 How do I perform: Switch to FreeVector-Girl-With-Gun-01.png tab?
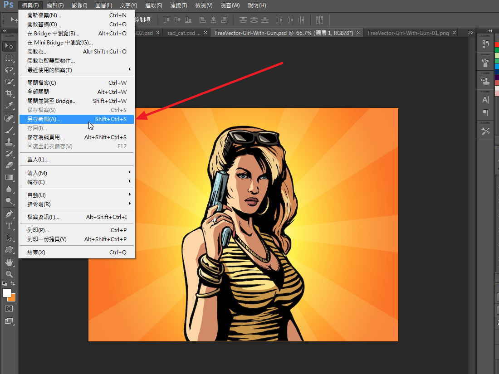(x=408, y=33)
